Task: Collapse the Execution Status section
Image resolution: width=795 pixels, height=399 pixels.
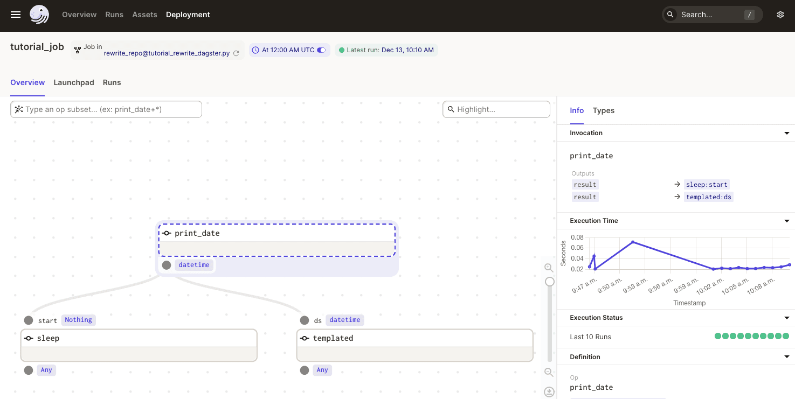Action: tap(786, 318)
